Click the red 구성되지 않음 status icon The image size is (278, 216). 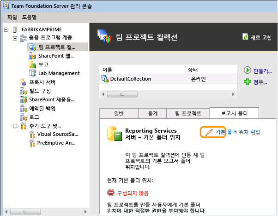pyautogui.click(x=111, y=193)
